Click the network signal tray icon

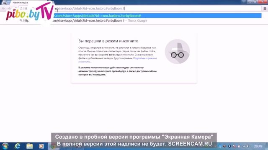[x=244, y=146]
